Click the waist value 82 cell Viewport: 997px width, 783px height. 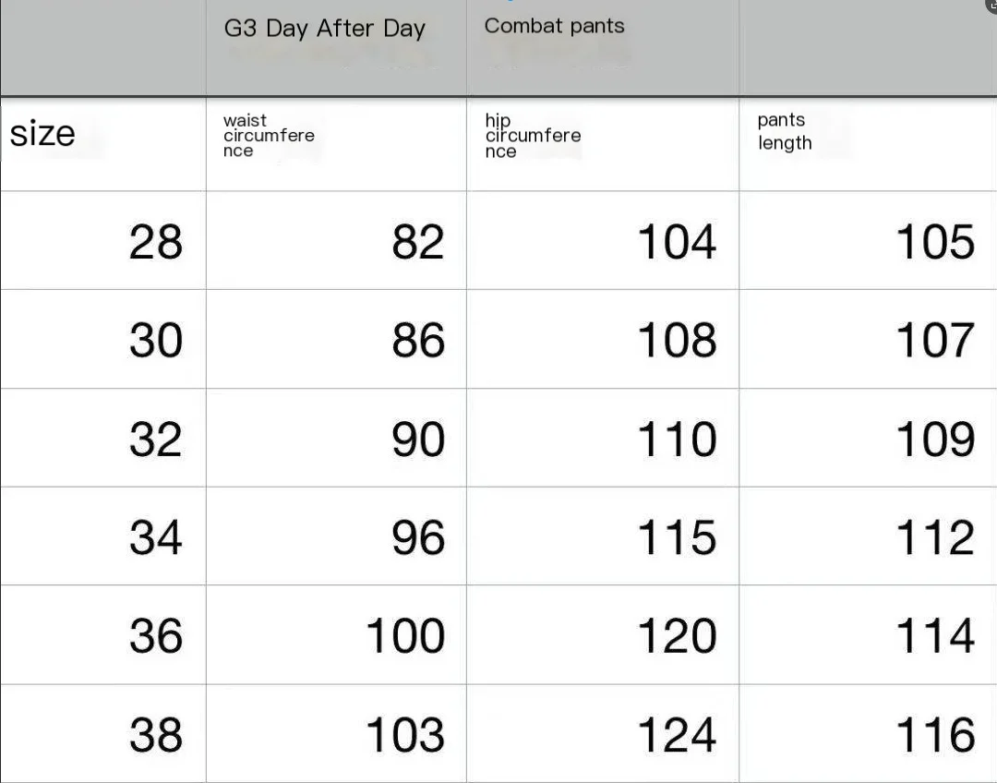coord(336,240)
